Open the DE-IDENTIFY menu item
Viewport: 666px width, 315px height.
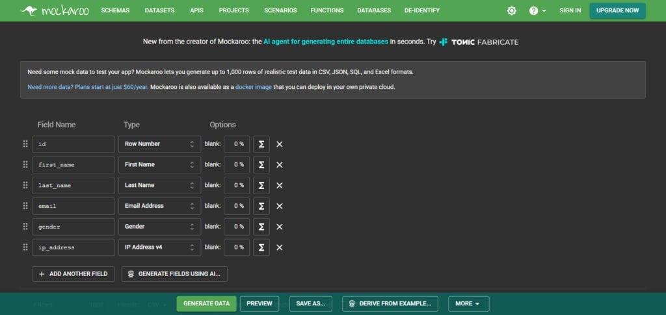tap(422, 10)
